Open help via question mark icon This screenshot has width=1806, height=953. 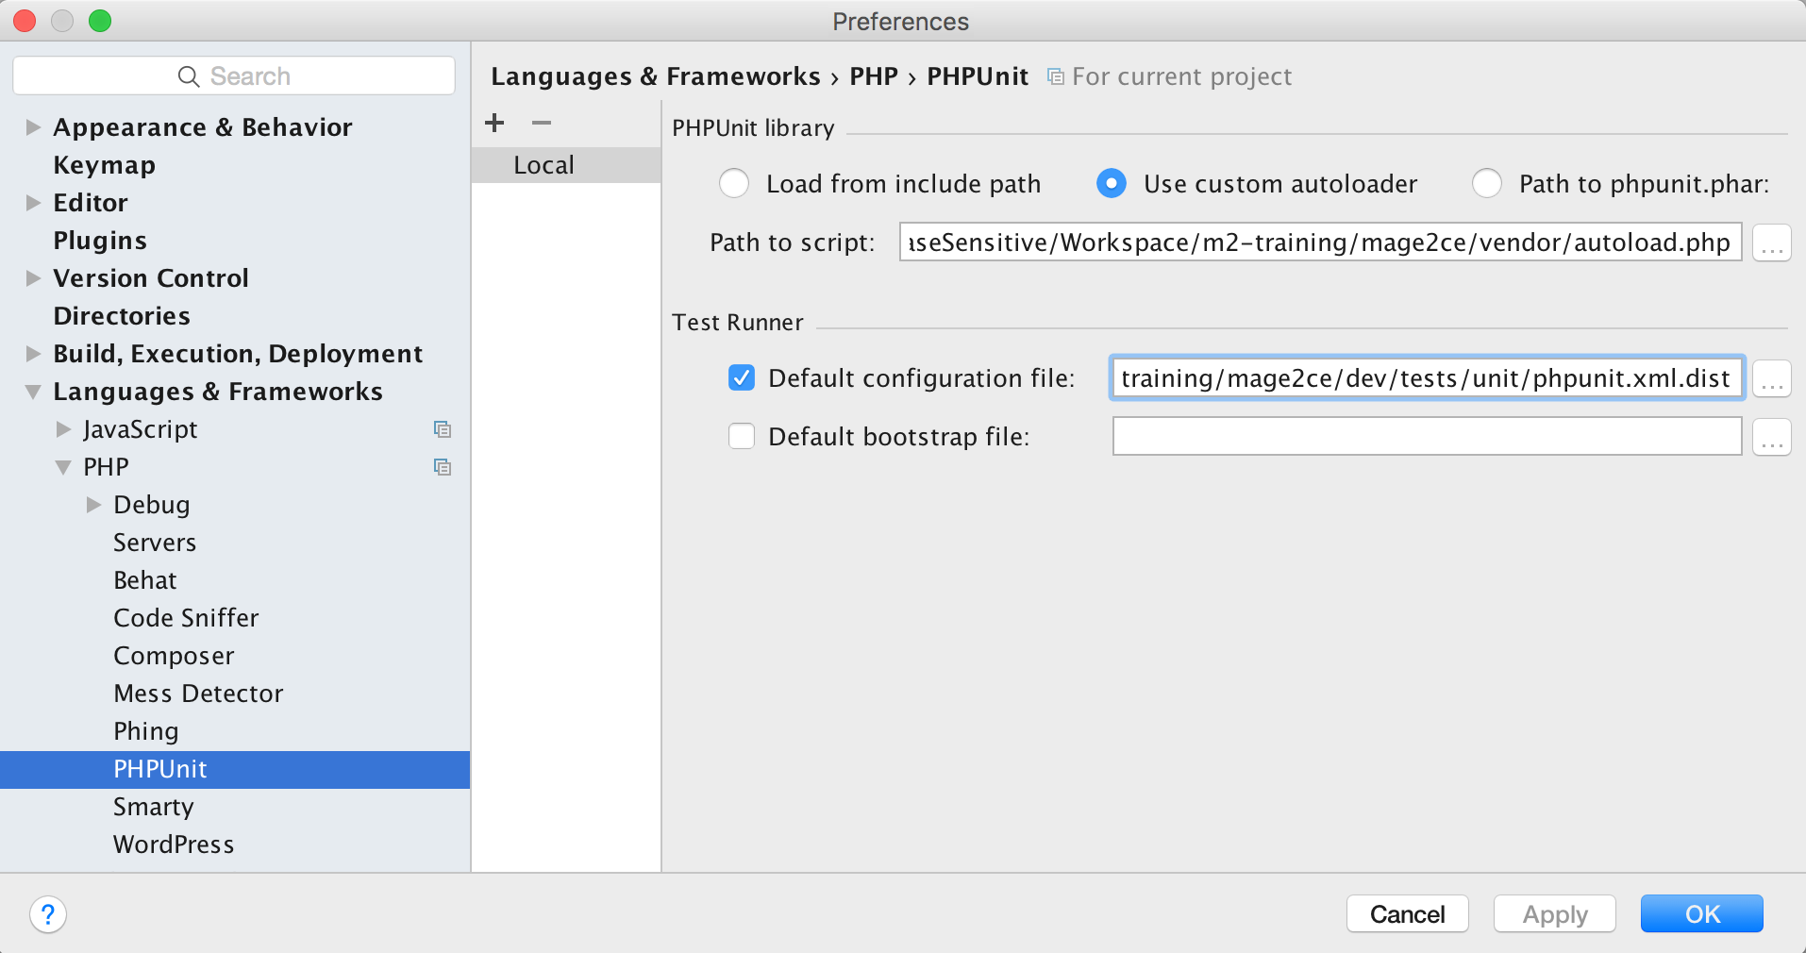[x=48, y=913]
